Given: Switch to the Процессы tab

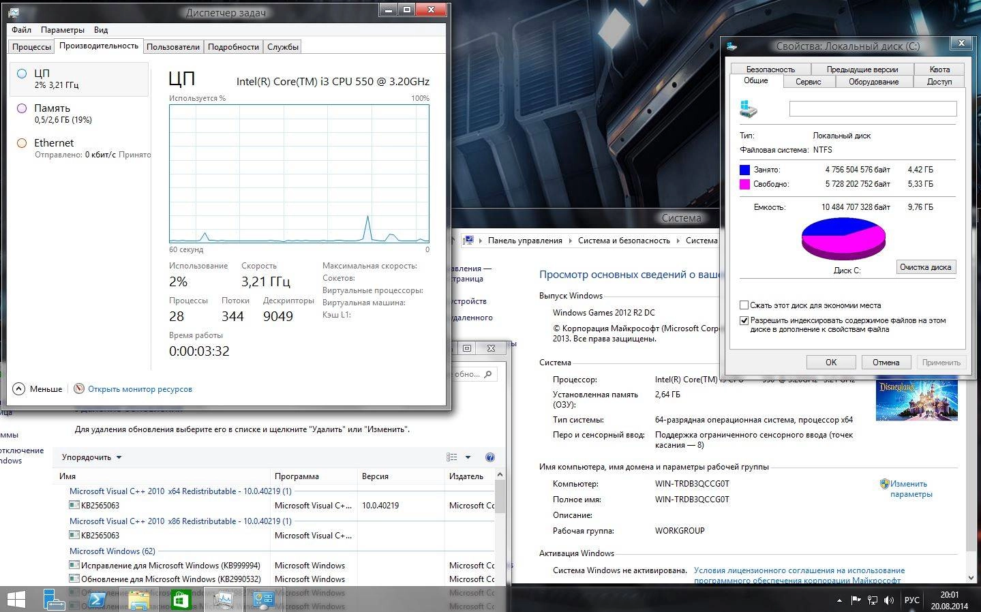Looking at the screenshot, I should coord(31,46).
